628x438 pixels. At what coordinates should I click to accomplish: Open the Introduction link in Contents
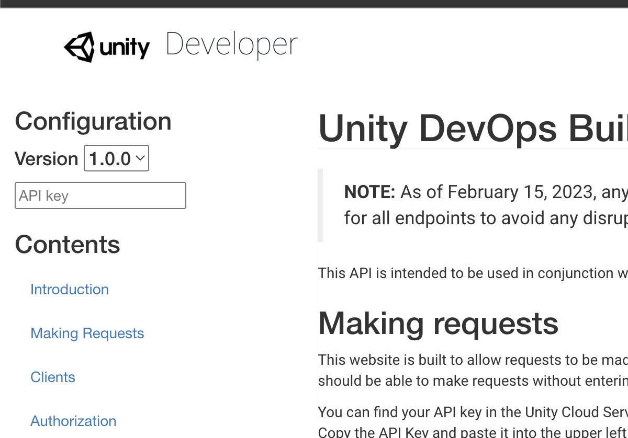(x=70, y=289)
